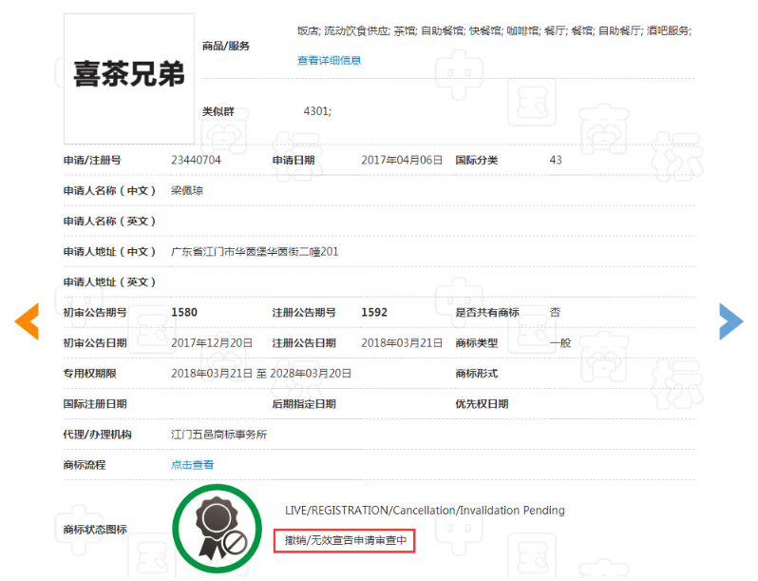Click the 商品/服务 label

[226, 46]
